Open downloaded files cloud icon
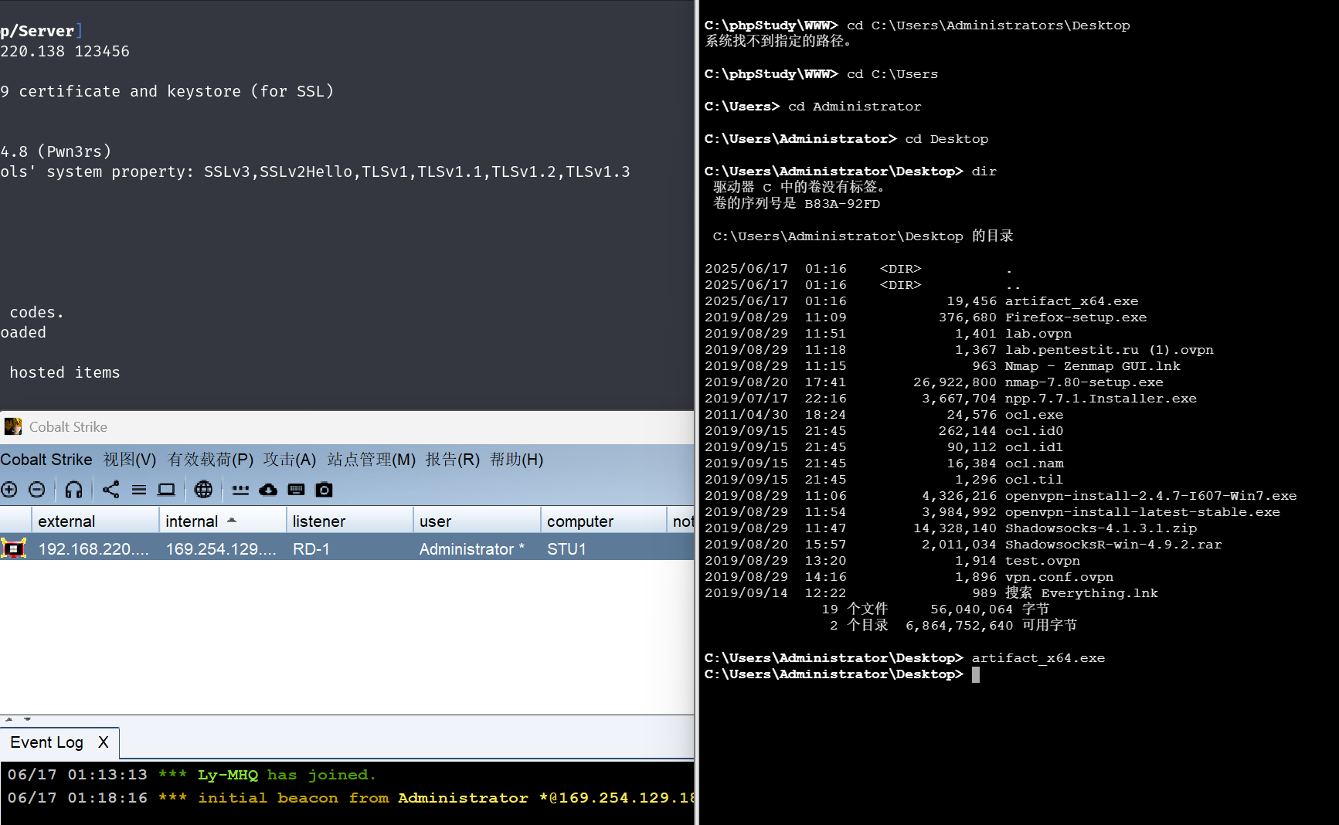The height and width of the screenshot is (825, 1339). [x=268, y=490]
